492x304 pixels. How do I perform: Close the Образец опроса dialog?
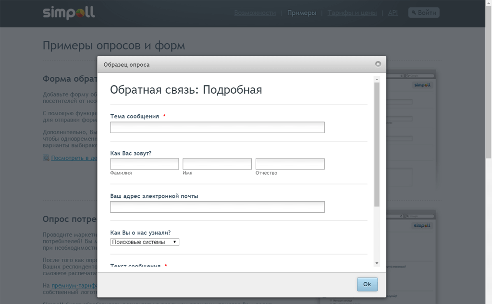coord(378,64)
